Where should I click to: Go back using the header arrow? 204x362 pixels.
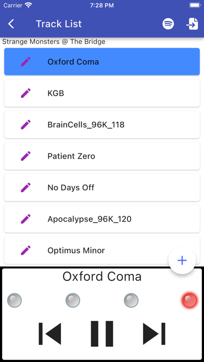click(11, 24)
